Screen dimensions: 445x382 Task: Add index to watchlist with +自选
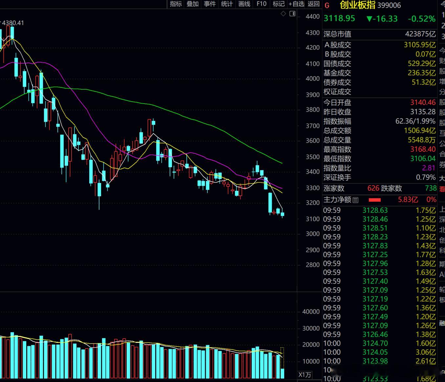tap(297, 4)
